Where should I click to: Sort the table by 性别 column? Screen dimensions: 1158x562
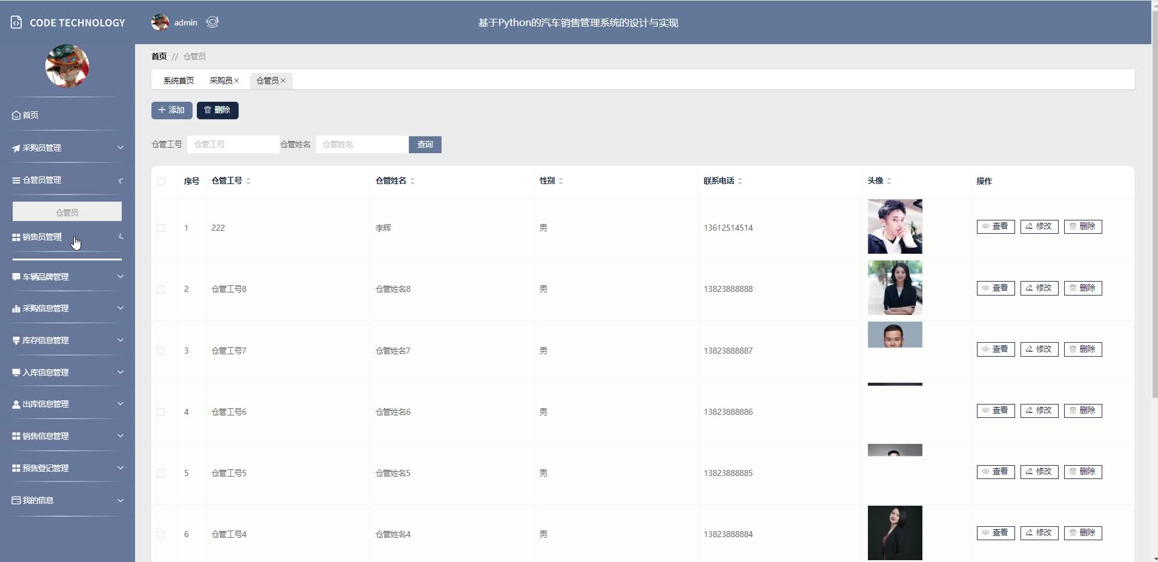[x=561, y=181]
